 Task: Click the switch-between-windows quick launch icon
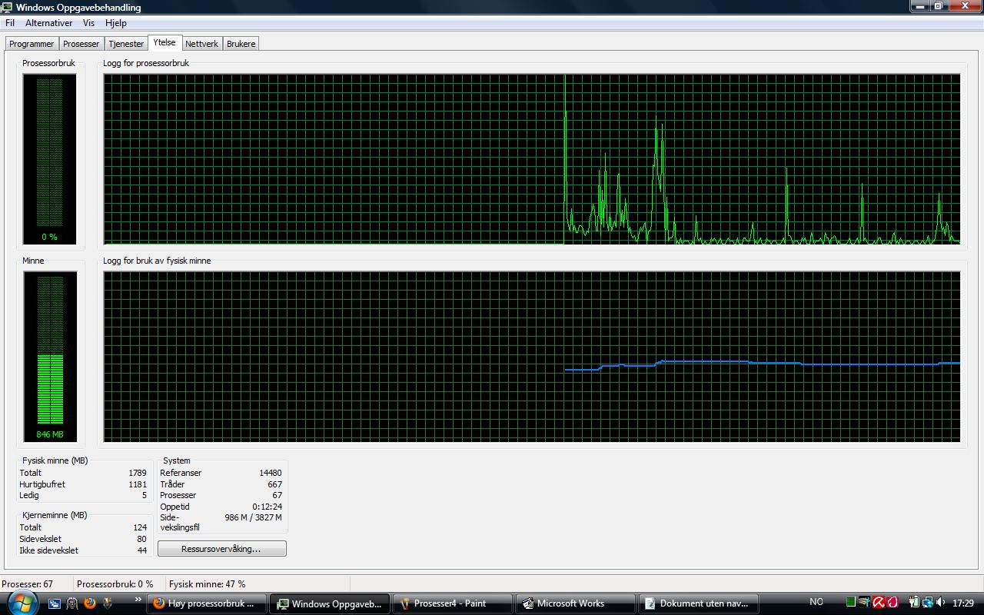pyautogui.click(x=55, y=603)
